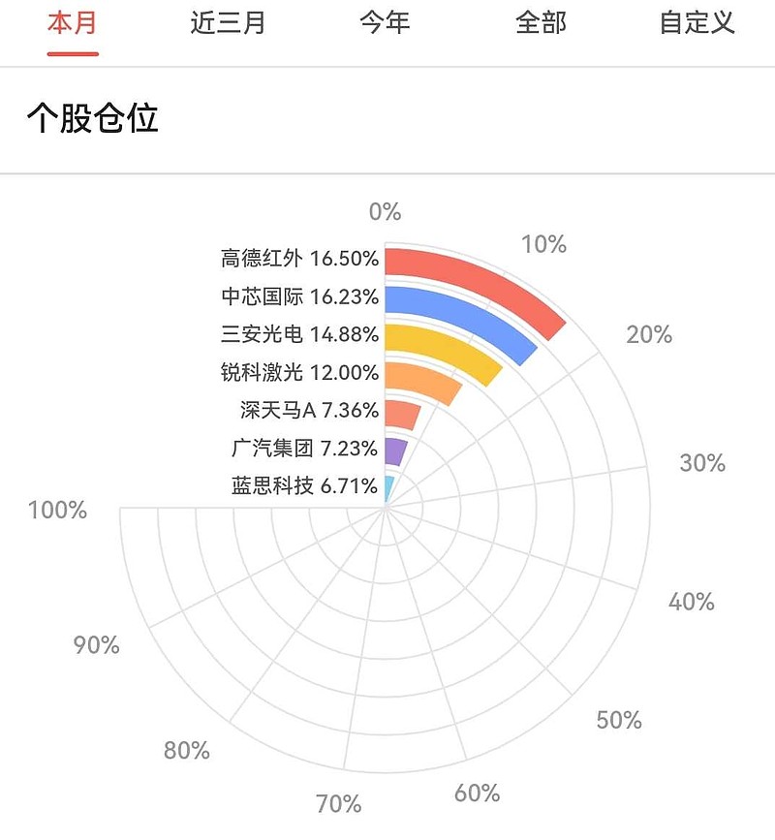Viewport: 775px width, 840px height.
Task: Click the 个股仓位 section heading
Action: pos(93,119)
